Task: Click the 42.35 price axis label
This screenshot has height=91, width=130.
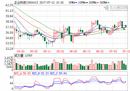Action: click(x=9, y=5)
